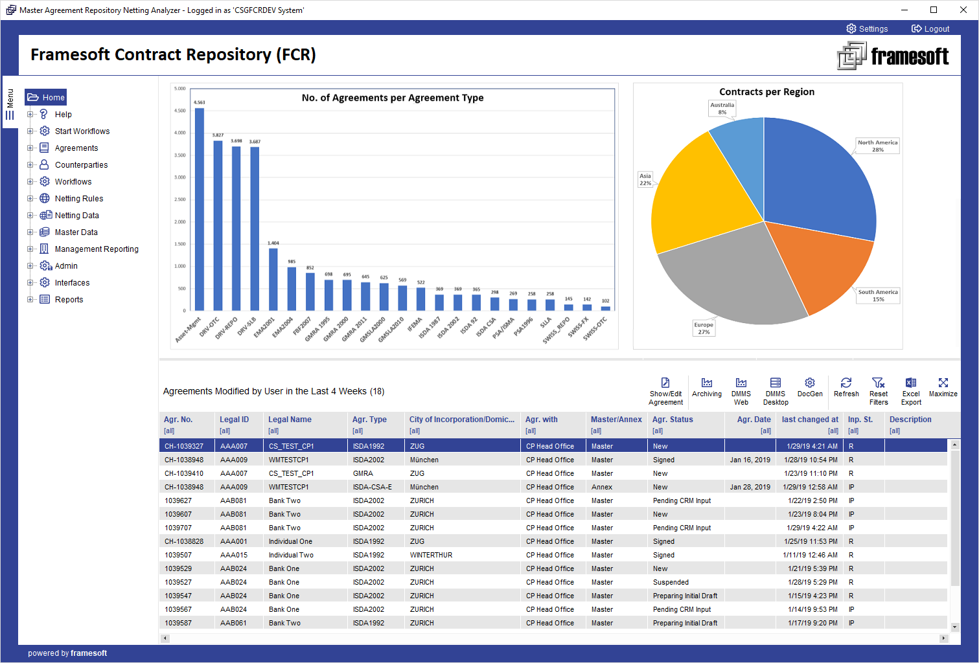
Task: Sort by the Description column header
Action: pos(910,420)
